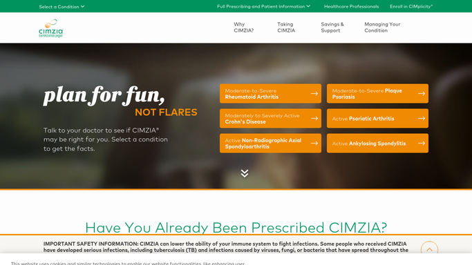The image size is (472, 265).
Task: Click the arrow on Non-Radiographic Axial Spondyloarthritis button
Action: click(x=314, y=144)
